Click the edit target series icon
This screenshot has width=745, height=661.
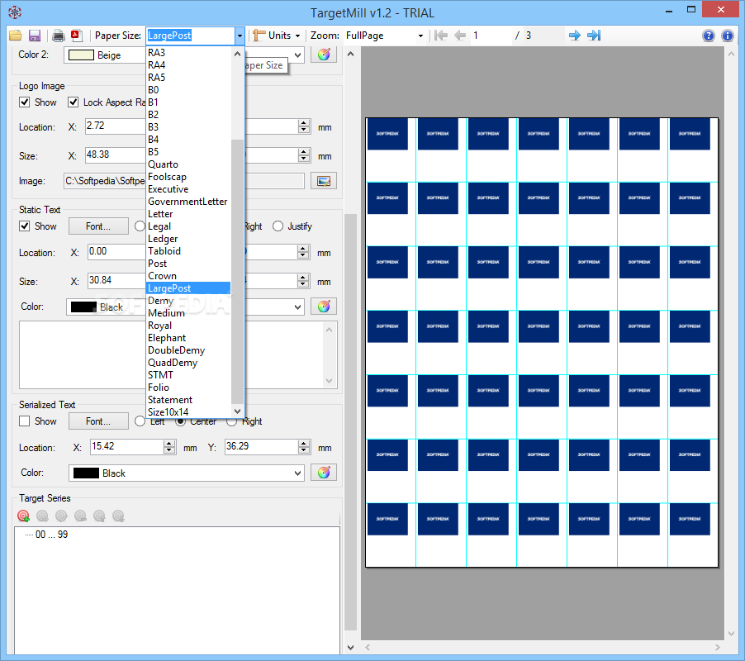[61, 516]
